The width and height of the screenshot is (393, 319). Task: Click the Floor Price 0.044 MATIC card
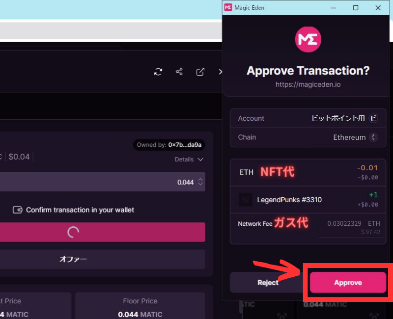(x=140, y=305)
